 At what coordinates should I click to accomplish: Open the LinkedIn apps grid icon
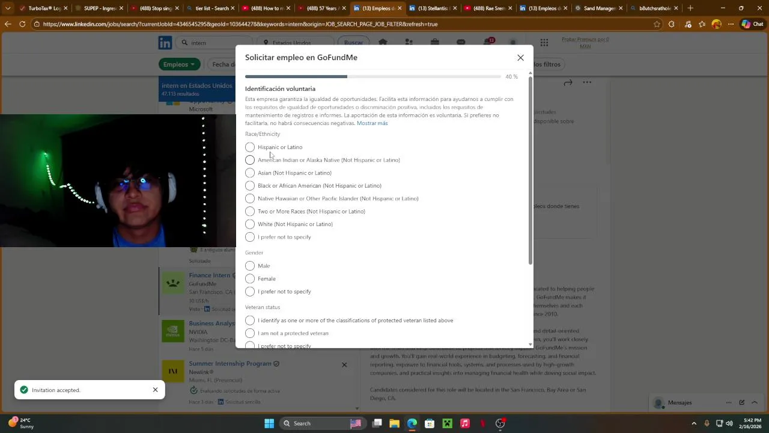[x=544, y=43]
